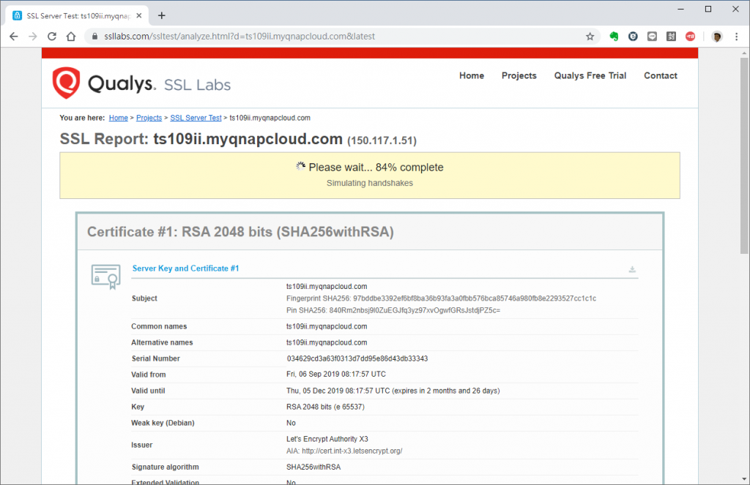View site info via padlock icon

click(94, 37)
